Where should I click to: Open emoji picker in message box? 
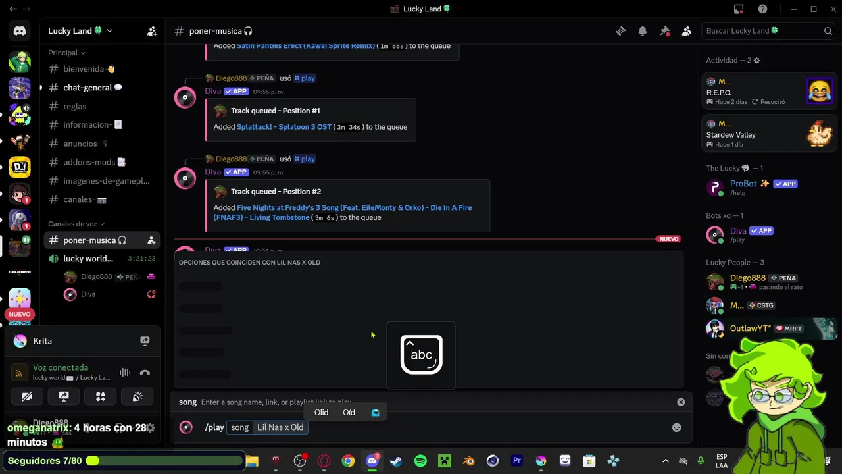tap(676, 427)
